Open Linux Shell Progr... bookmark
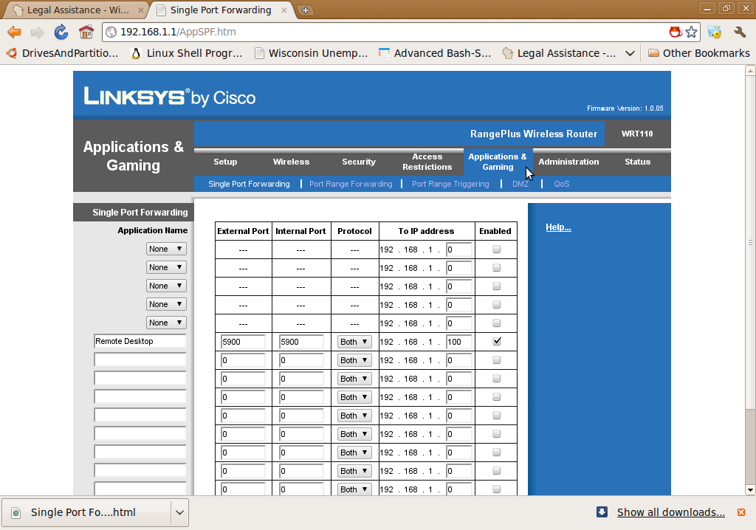The image size is (756, 530). click(x=187, y=53)
